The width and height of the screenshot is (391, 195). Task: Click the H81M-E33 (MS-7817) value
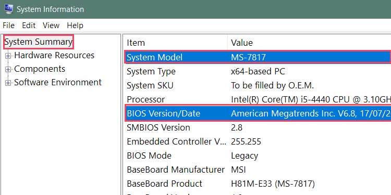(273, 184)
